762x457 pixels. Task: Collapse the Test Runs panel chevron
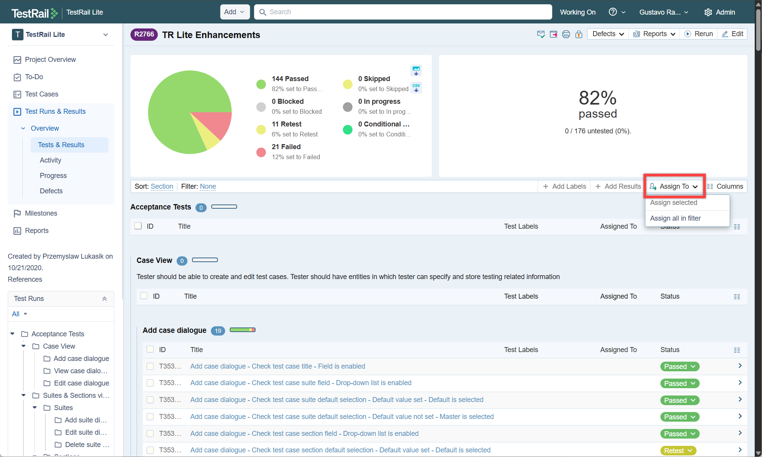click(x=104, y=299)
